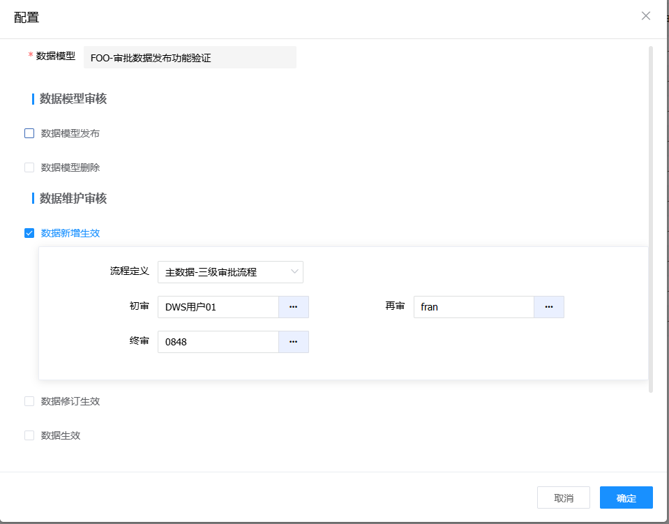Image resolution: width=669 pixels, height=524 pixels.
Task: Toggle the 数据修订生效 checkbox
Action: tap(29, 401)
